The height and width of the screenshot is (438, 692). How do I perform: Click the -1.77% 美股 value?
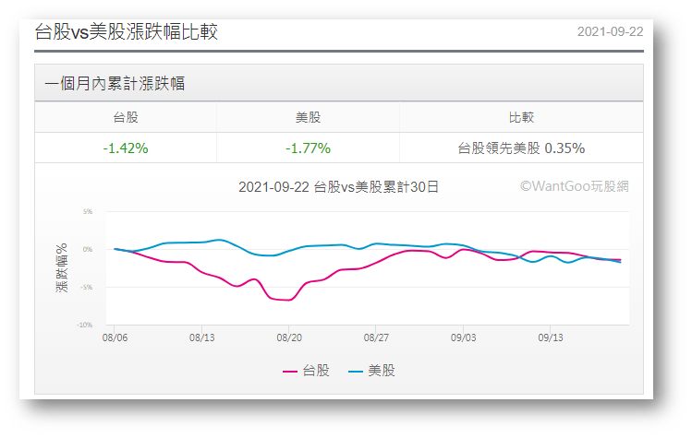[308, 148]
